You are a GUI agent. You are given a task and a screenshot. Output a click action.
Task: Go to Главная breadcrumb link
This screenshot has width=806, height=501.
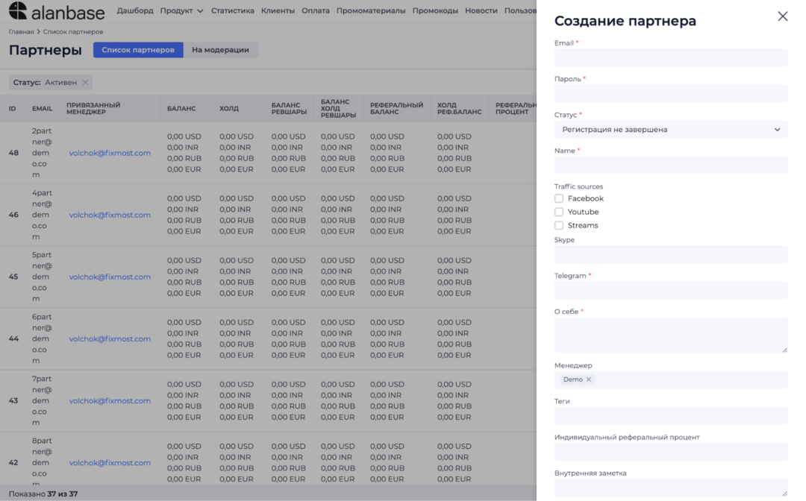[21, 32]
